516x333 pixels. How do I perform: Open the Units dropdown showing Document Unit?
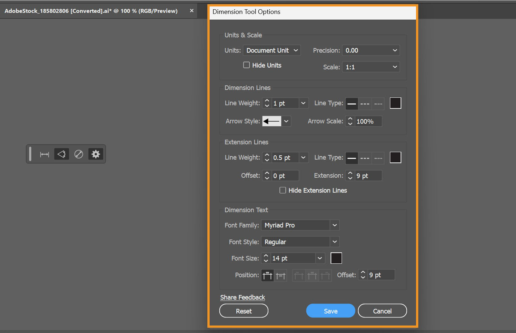(271, 50)
